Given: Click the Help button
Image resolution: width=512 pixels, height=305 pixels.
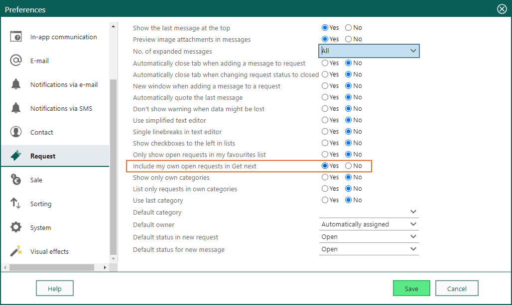Looking at the screenshot, I should pos(54,289).
